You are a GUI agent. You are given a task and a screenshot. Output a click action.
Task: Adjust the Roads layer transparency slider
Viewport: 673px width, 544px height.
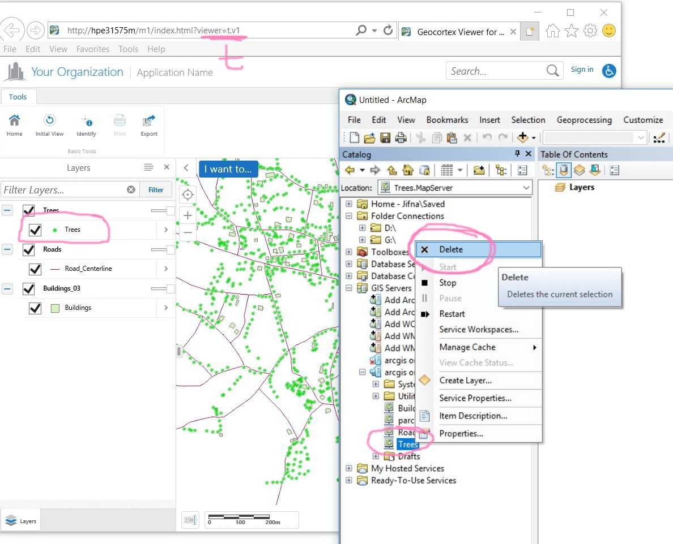[163, 249]
